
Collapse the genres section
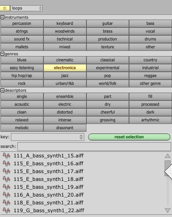click(x=2, y=54)
